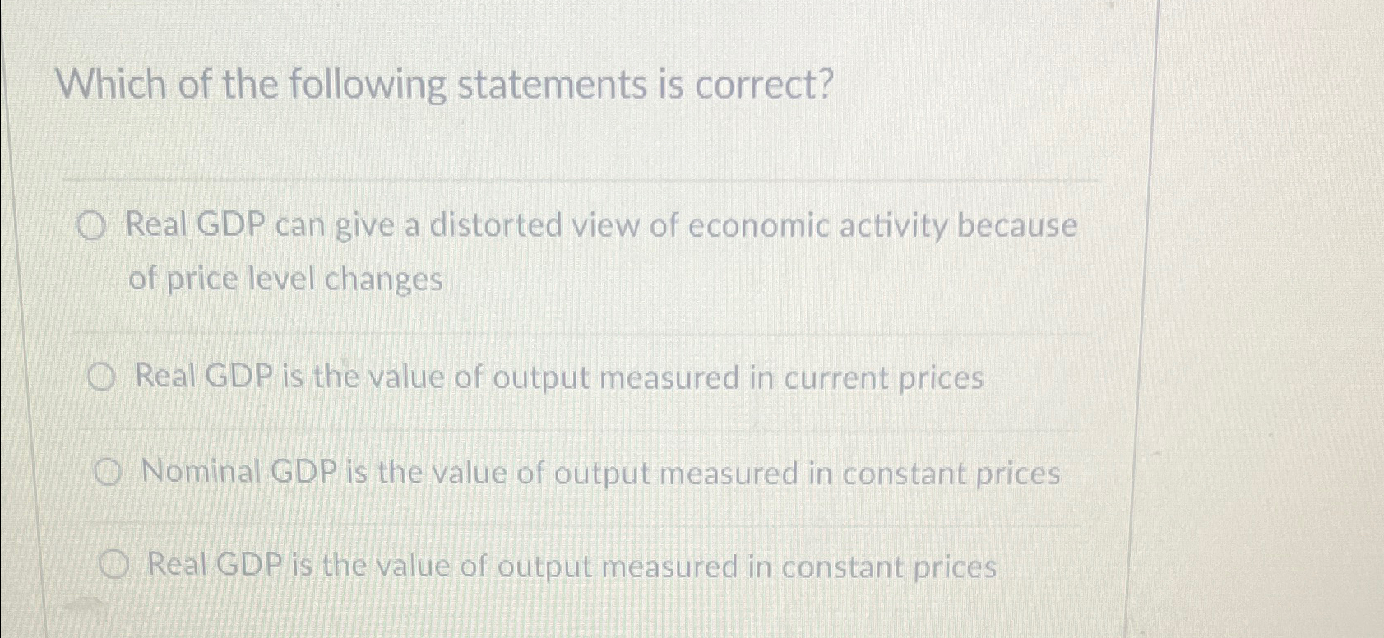Click the fourth answer statement text
The width and height of the screenshot is (1384, 638).
click(570, 565)
